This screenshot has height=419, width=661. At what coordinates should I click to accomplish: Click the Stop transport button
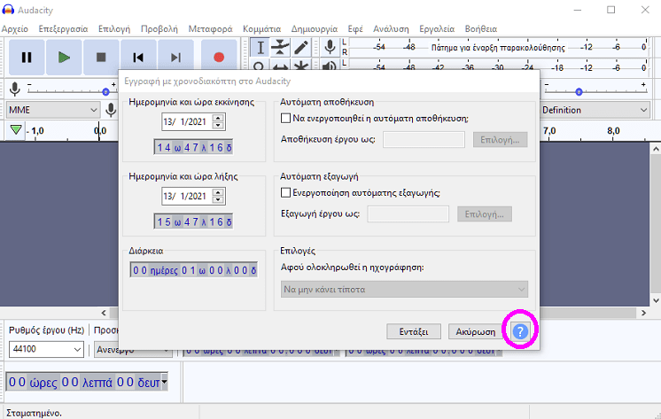[101, 58]
